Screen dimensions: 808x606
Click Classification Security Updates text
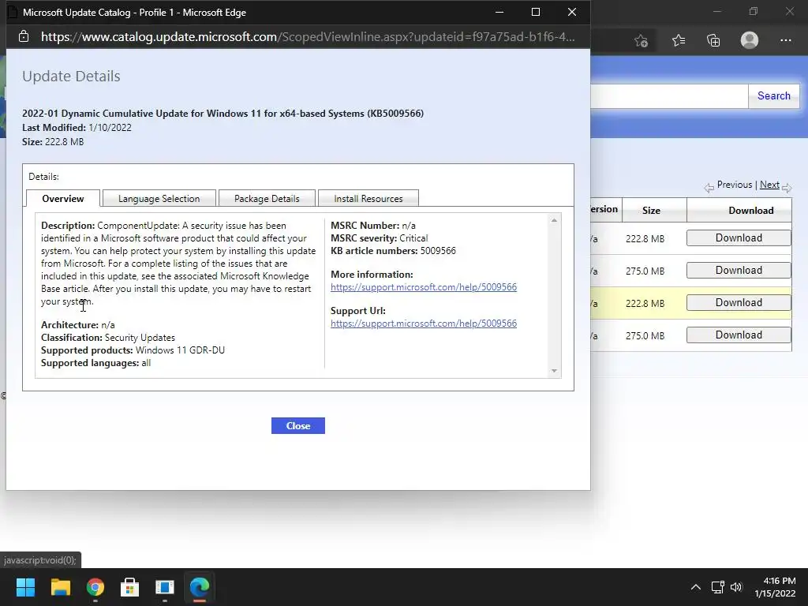pos(108,338)
